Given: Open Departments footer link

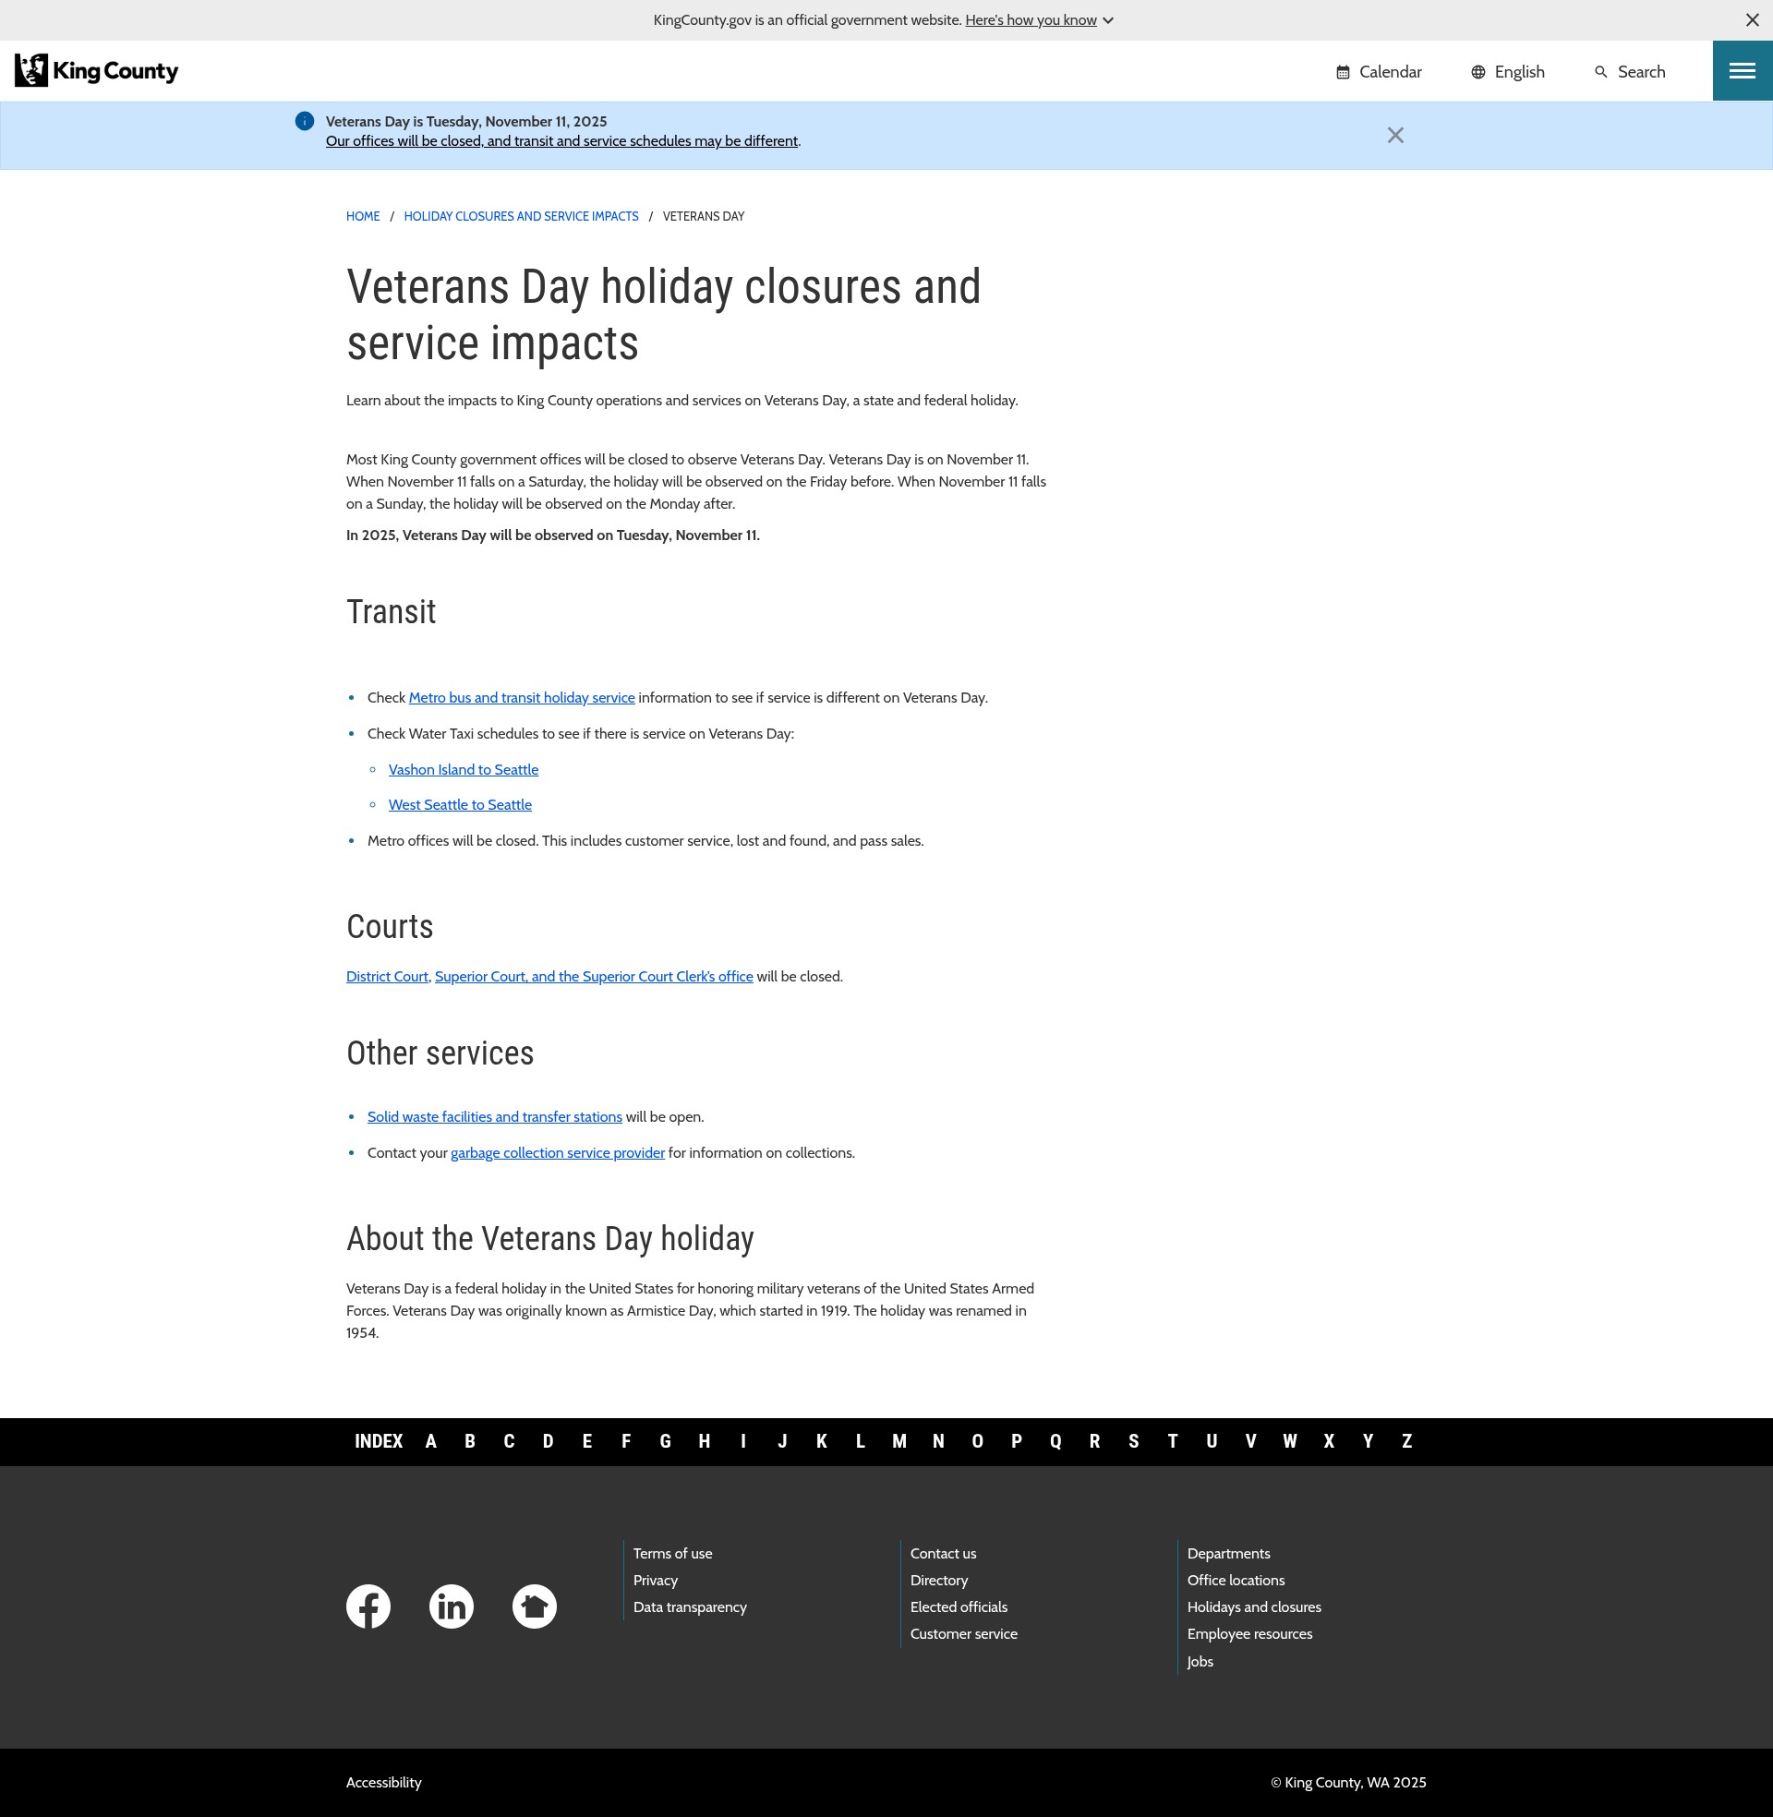Looking at the screenshot, I should (x=1228, y=1554).
